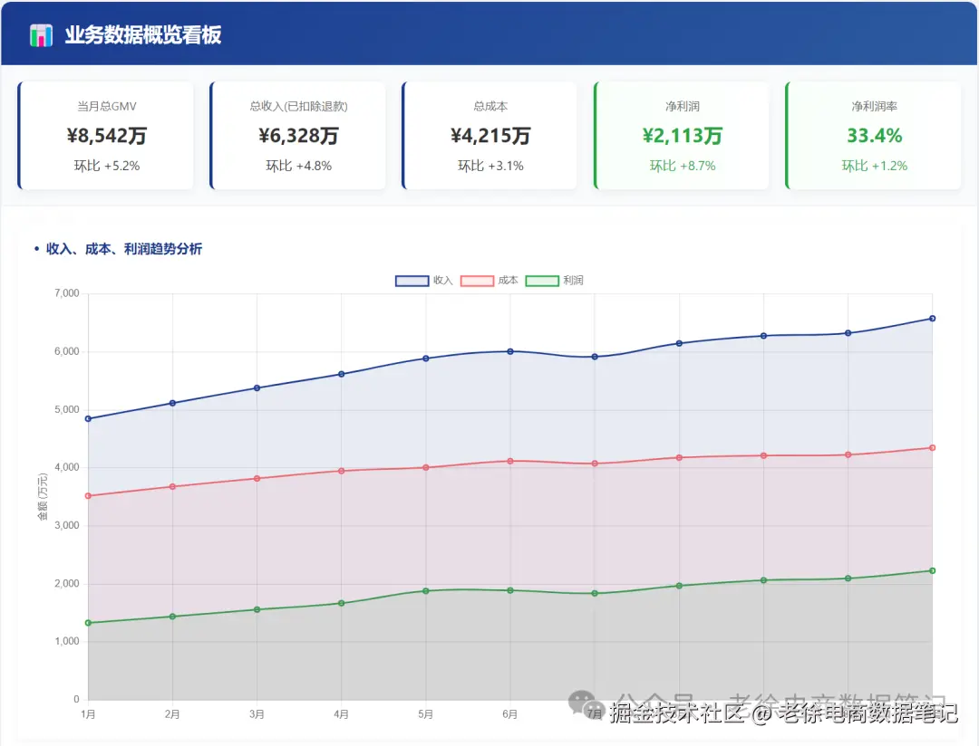The image size is (979, 746).
Task: Toggle the 利润 legend label
Action: (x=573, y=281)
